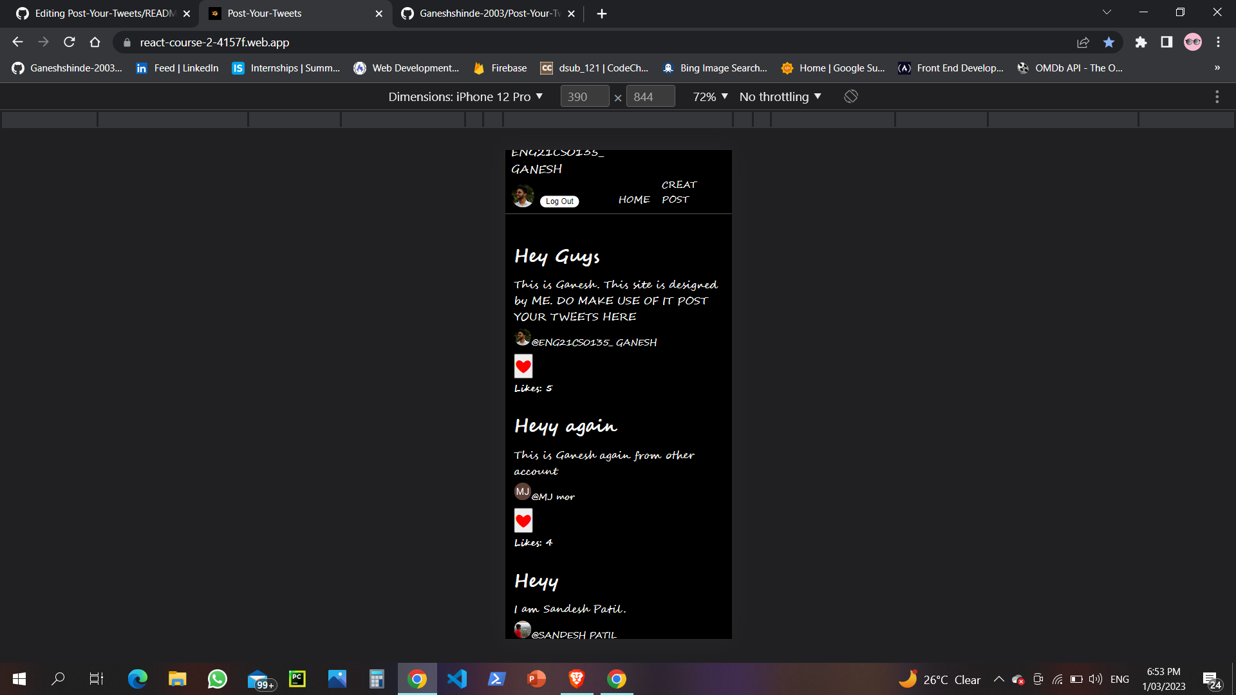
Task: Open Visual Studio Code from taskbar
Action: coord(457,679)
